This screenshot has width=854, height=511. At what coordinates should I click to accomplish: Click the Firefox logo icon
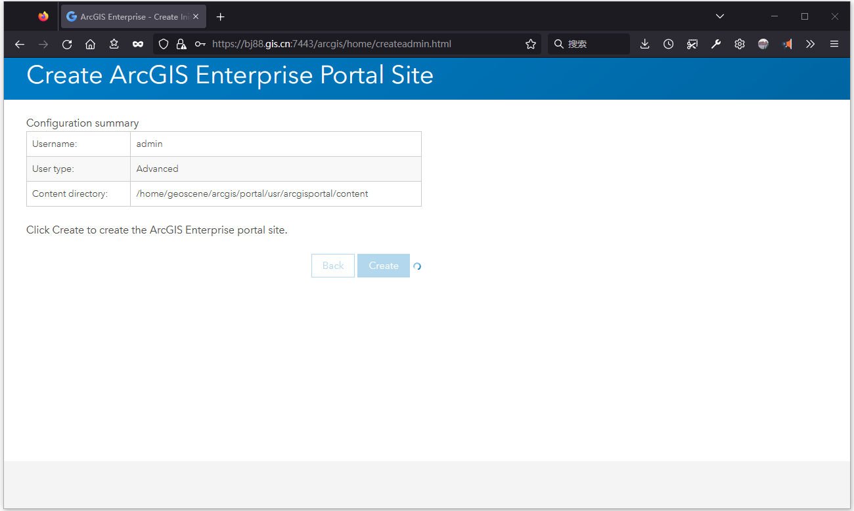pos(43,16)
